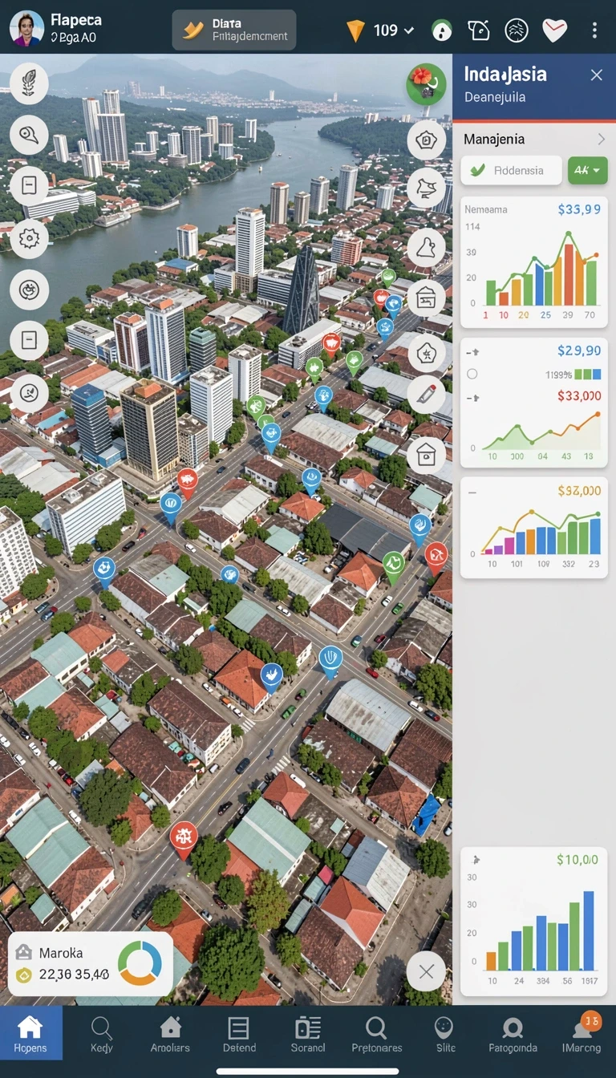Viewport: 616px width, 1078px height.
Task: Tap the donut chart in the Maroka card
Action: pyautogui.click(x=140, y=963)
